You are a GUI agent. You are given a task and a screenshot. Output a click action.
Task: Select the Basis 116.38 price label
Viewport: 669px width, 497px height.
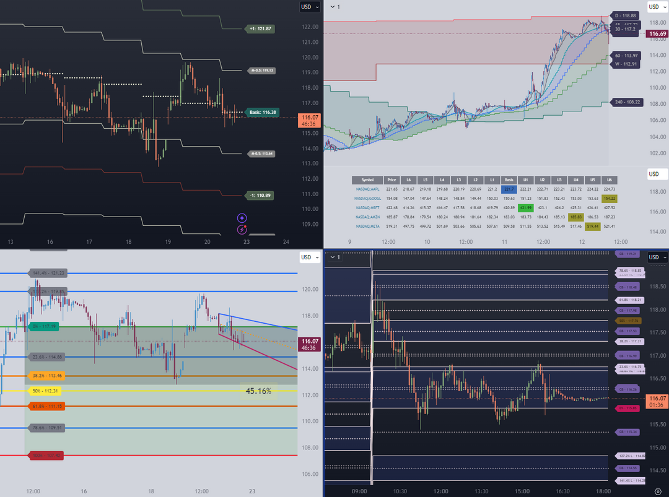point(262,112)
